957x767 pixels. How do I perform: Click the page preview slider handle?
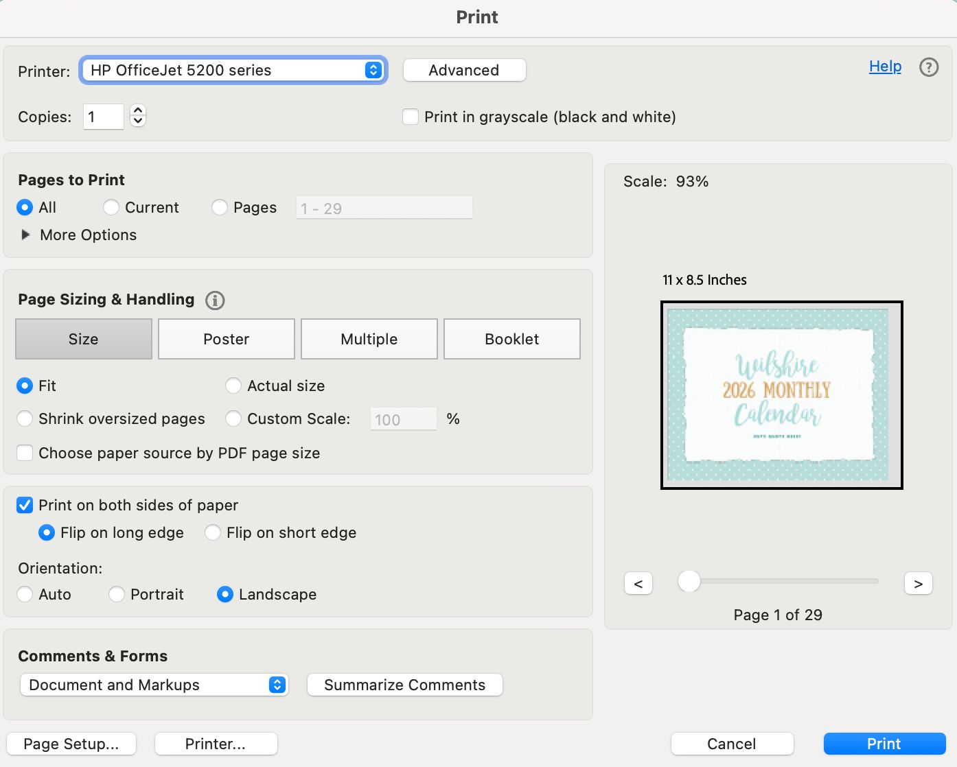click(x=689, y=581)
